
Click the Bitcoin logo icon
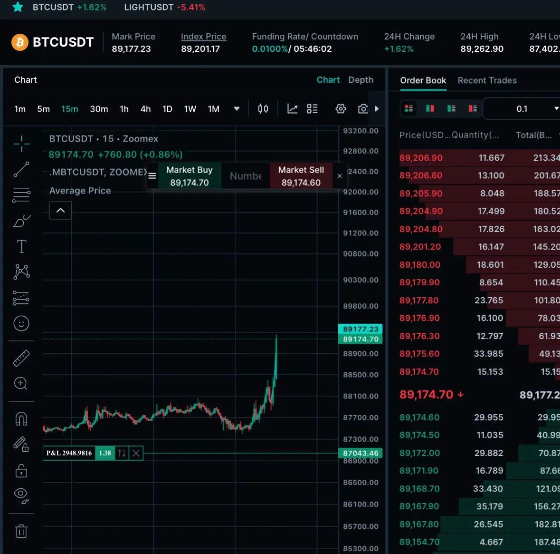click(20, 42)
